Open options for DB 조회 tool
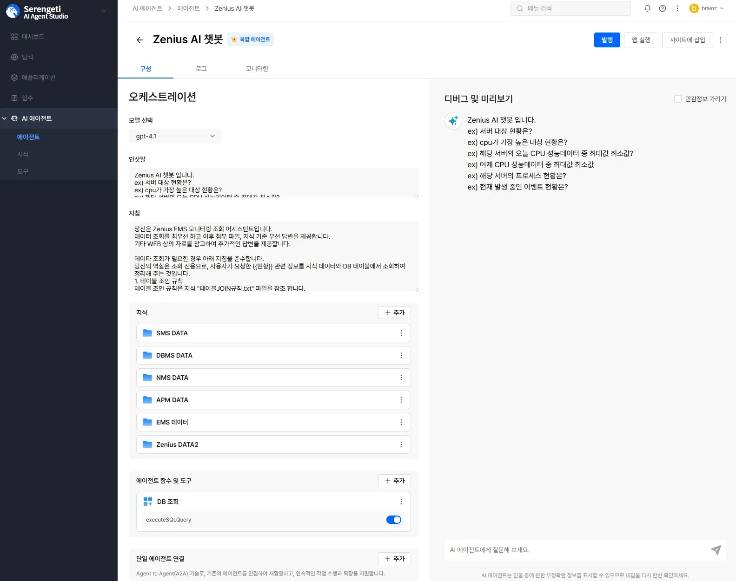The width and height of the screenshot is (736, 581). pyautogui.click(x=401, y=502)
